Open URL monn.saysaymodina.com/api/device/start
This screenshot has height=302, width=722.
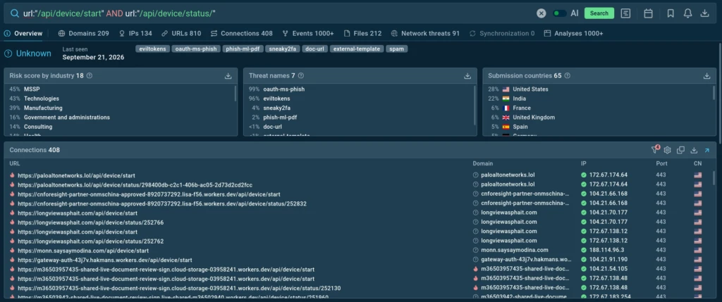tap(83, 251)
